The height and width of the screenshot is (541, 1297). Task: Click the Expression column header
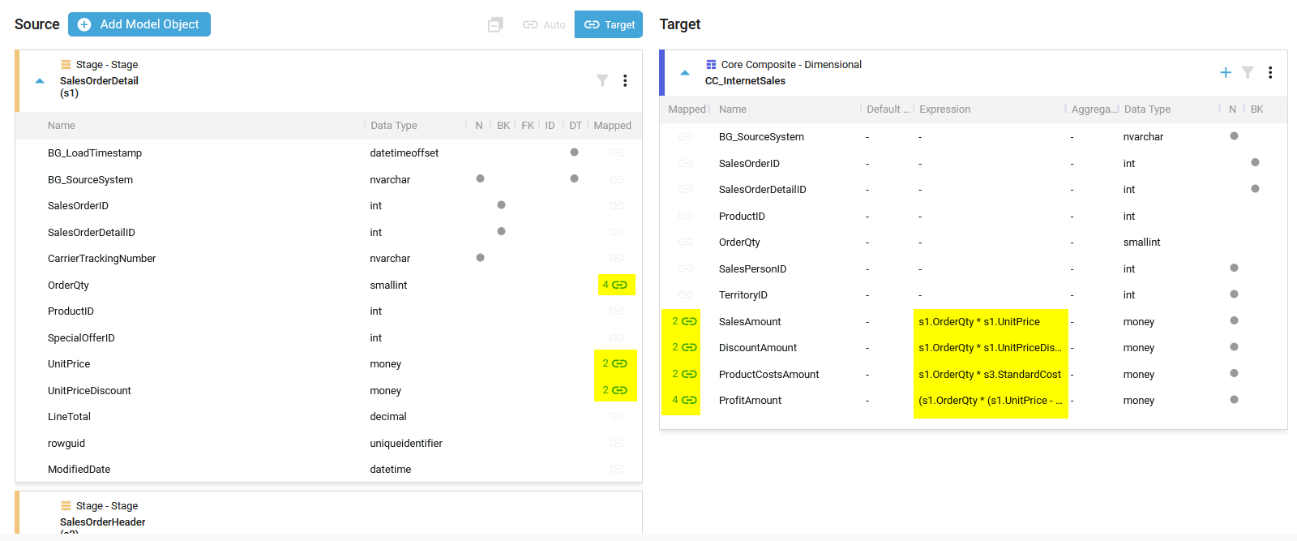[944, 109]
